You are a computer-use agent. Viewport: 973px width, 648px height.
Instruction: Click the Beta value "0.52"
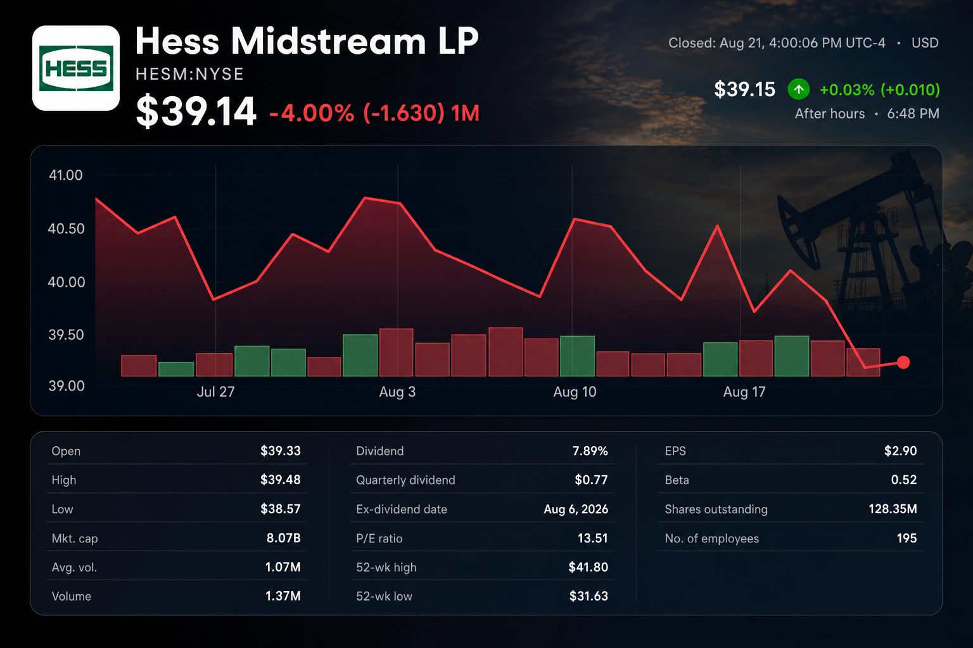click(x=904, y=480)
